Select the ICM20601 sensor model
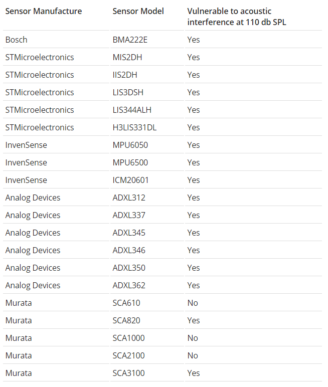The width and height of the screenshot is (328, 387). (x=131, y=180)
